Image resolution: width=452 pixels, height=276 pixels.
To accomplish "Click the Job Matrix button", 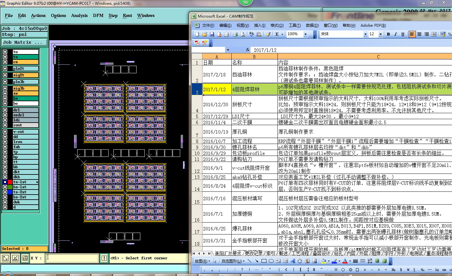I will pos(24,42).
